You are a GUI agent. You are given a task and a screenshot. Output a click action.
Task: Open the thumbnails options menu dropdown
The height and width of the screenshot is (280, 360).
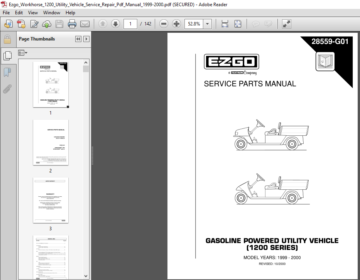click(23, 53)
